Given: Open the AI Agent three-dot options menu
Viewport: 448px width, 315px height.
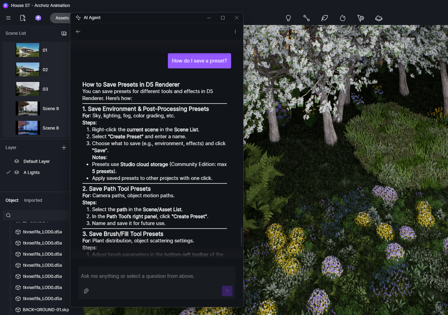Looking at the screenshot, I should [235, 32].
